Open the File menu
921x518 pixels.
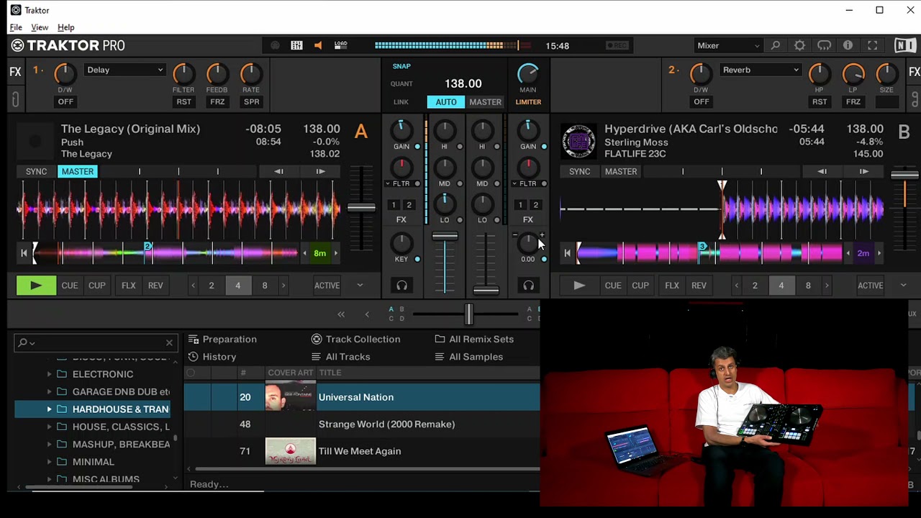point(16,27)
